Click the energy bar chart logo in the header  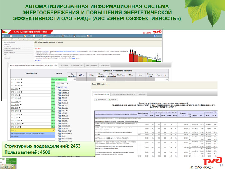pos(5,32)
